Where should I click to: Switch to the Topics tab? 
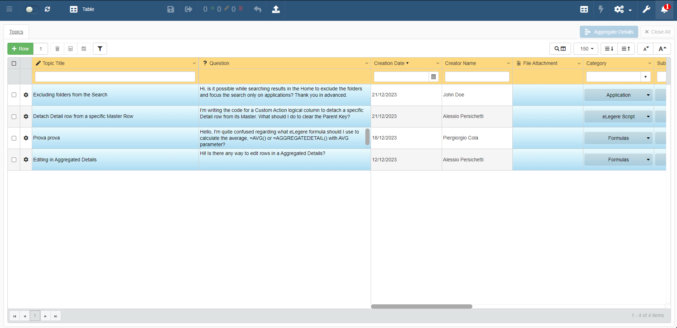click(x=16, y=32)
